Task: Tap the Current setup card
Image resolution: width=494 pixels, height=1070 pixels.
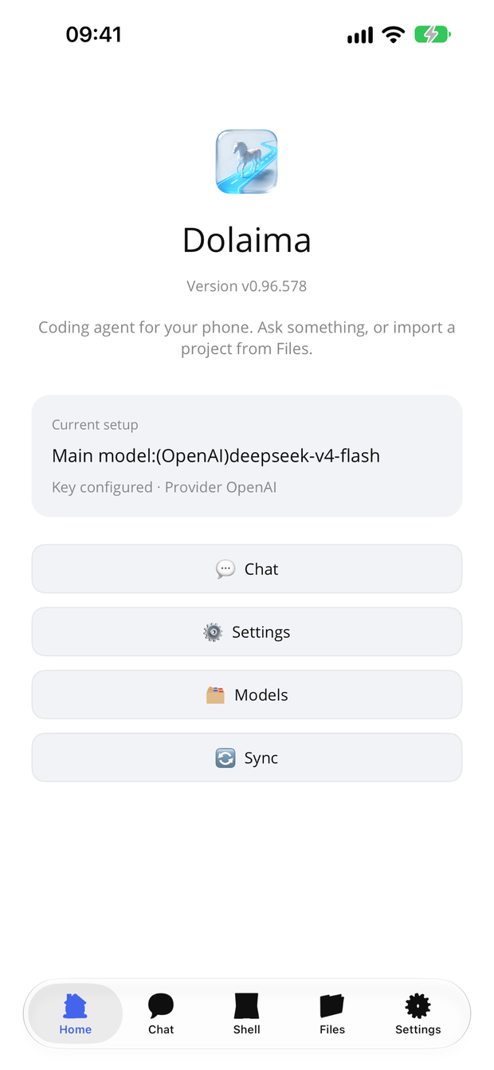Action: tap(247, 456)
